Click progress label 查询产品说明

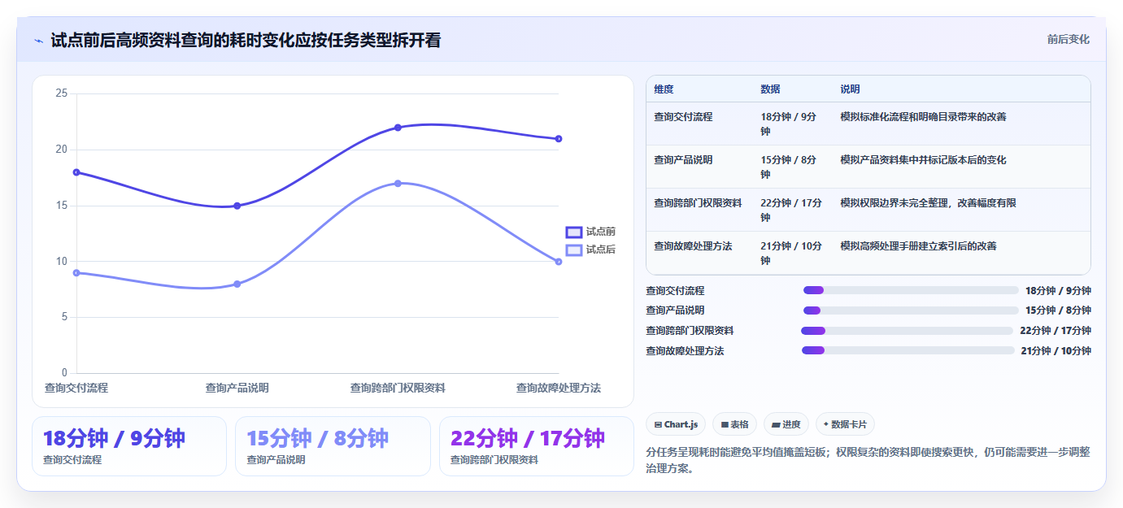tap(675, 310)
